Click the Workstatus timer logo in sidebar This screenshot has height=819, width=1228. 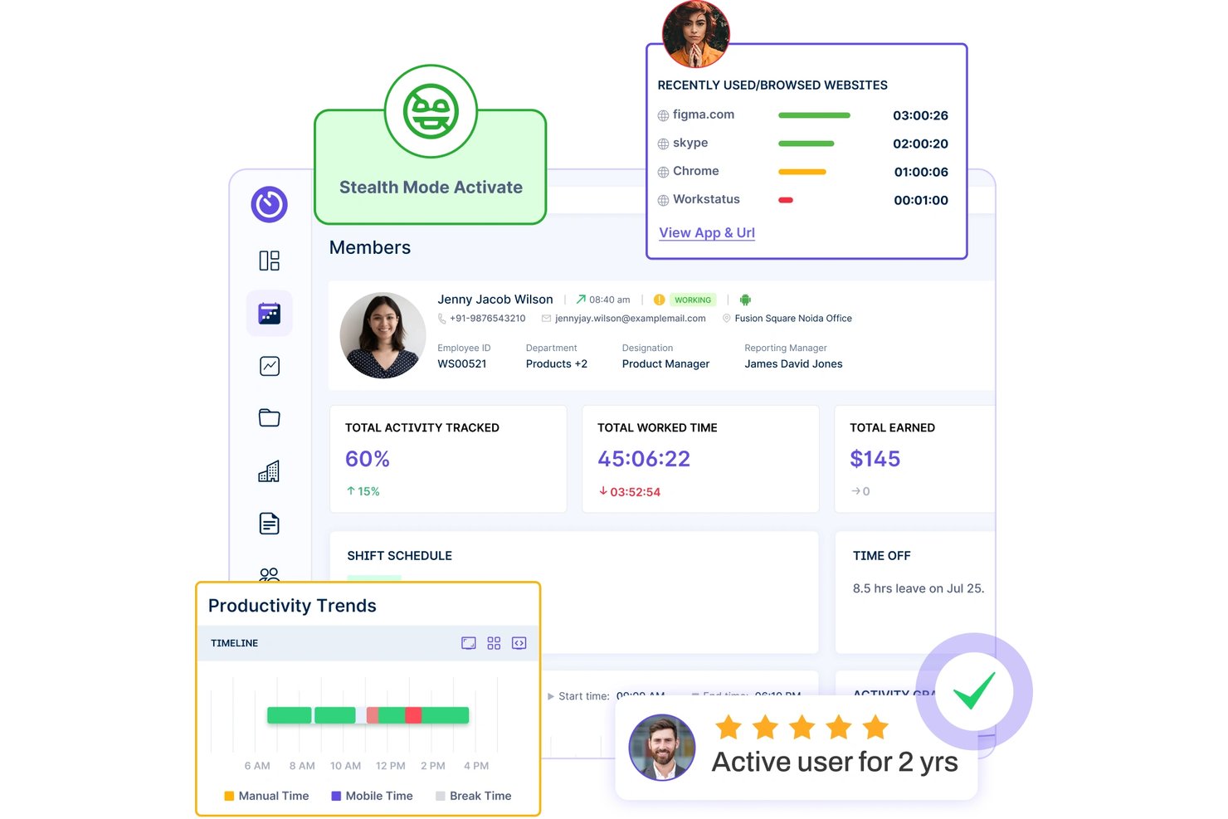(270, 204)
